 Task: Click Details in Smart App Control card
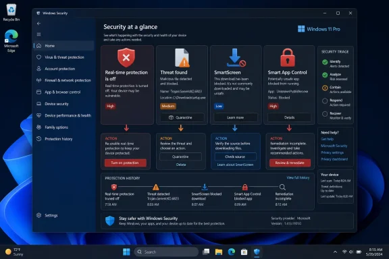pos(289,117)
